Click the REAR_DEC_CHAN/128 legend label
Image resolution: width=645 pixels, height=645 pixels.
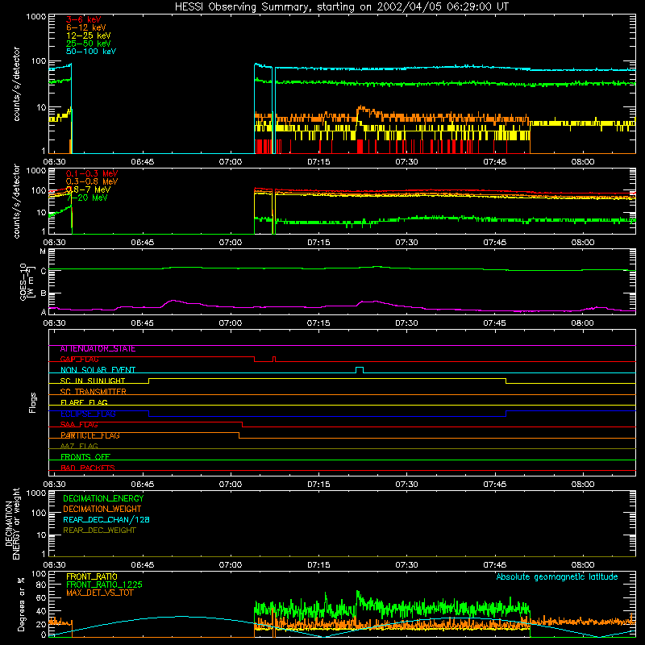[106, 519]
